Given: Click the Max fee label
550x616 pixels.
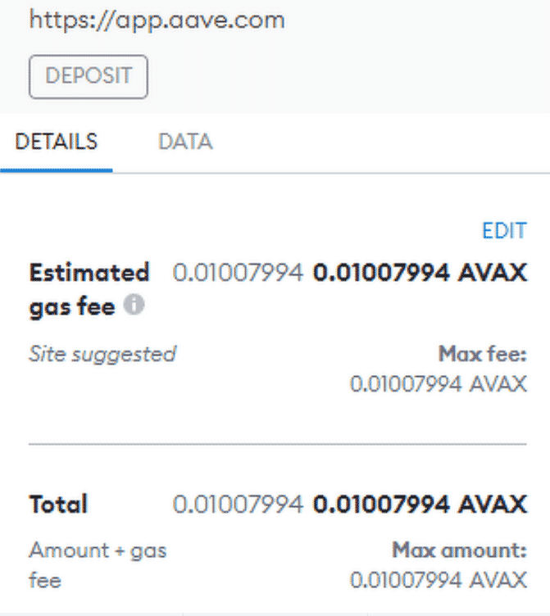Looking at the screenshot, I should (x=483, y=354).
